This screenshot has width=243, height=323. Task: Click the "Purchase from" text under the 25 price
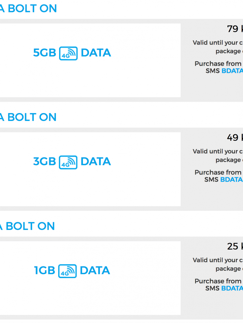tap(218, 281)
